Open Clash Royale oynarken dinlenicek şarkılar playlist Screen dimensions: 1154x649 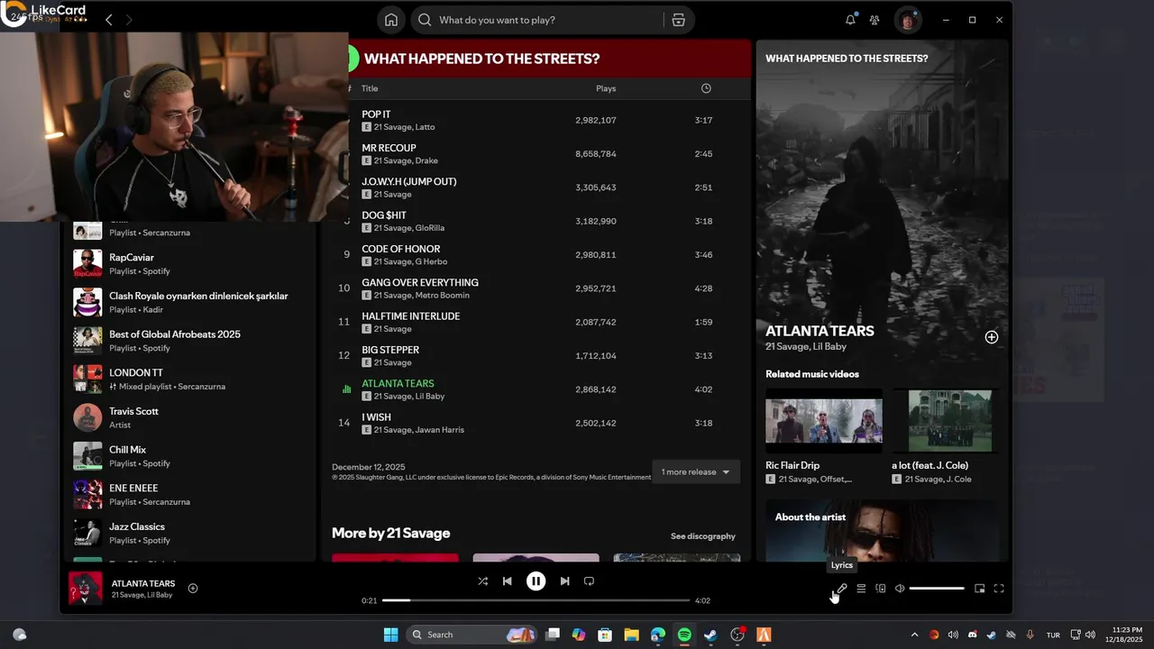pyautogui.click(x=189, y=302)
